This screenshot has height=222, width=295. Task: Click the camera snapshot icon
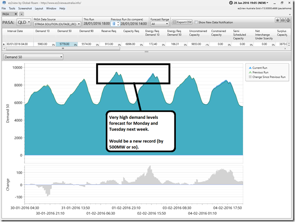coord(283,20)
